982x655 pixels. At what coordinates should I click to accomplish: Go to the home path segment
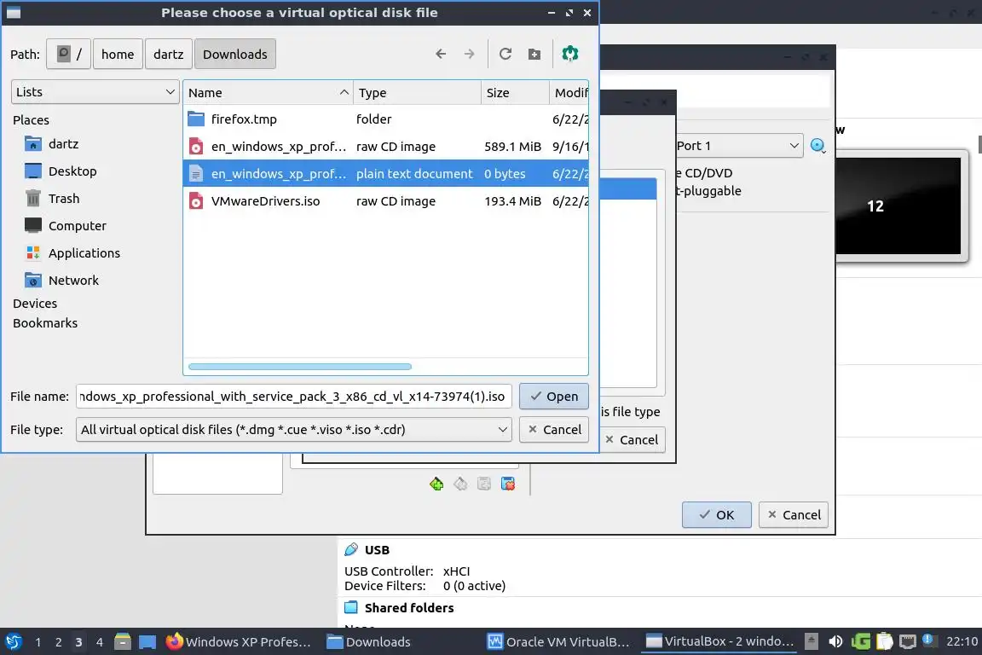tap(118, 54)
